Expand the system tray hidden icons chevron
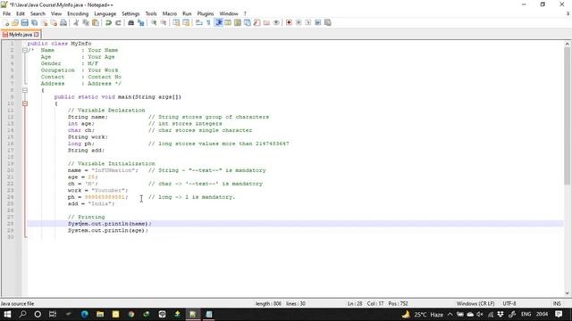Screen dimensions: 572x321 450,314
